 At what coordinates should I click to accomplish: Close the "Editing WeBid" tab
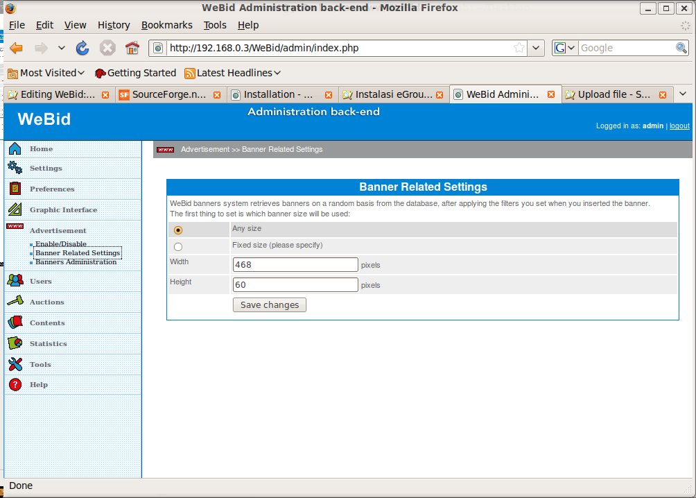105,95
